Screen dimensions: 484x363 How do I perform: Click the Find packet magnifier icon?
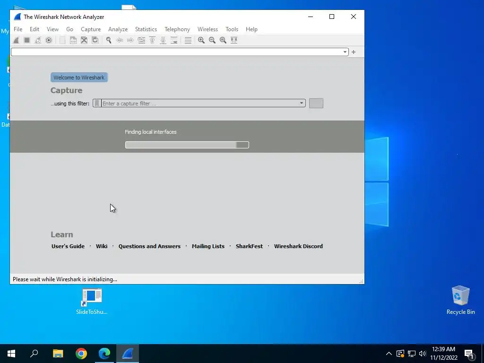click(109, 40)
